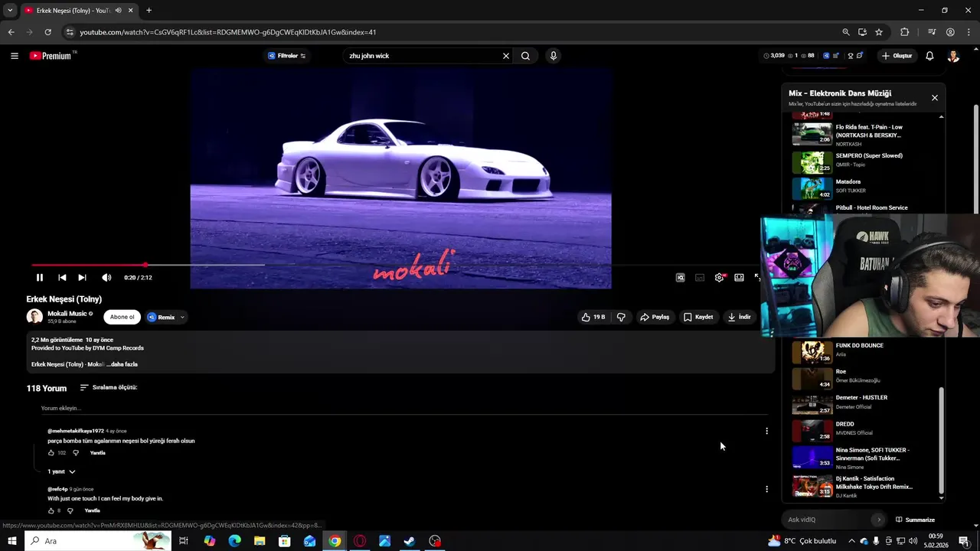Screen dimensions: 980x551
Task: Open a new Chrome tab
Action: tap(149, 10)
